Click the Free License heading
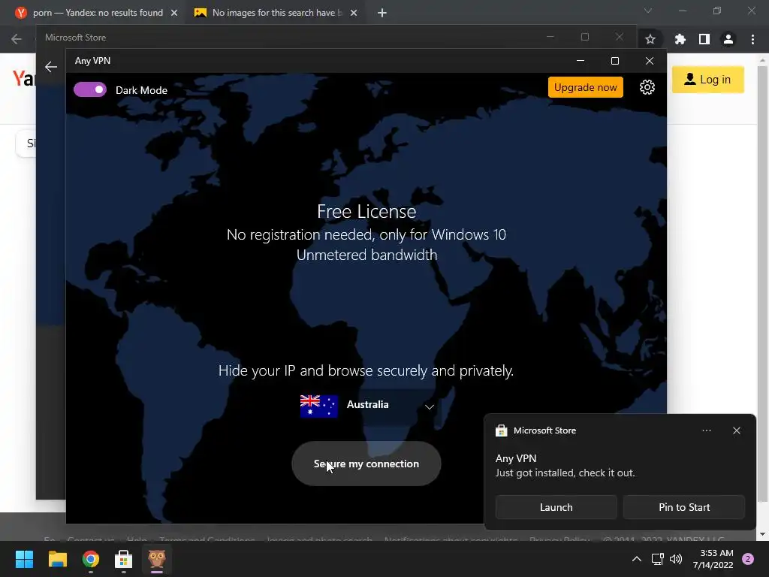 366,211
